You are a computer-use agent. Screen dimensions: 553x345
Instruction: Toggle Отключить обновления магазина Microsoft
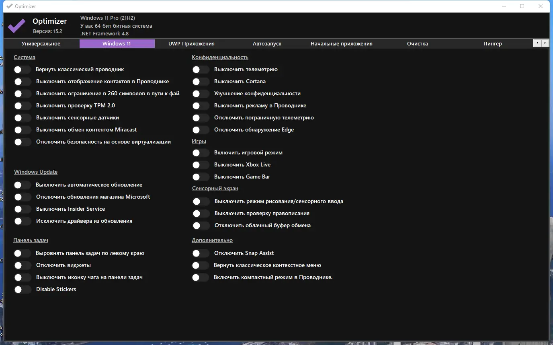point(23,197)
